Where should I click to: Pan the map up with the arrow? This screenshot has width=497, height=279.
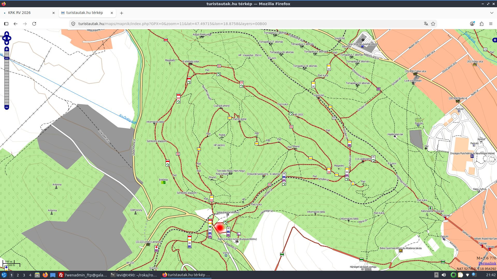click(x=7, y=34)
